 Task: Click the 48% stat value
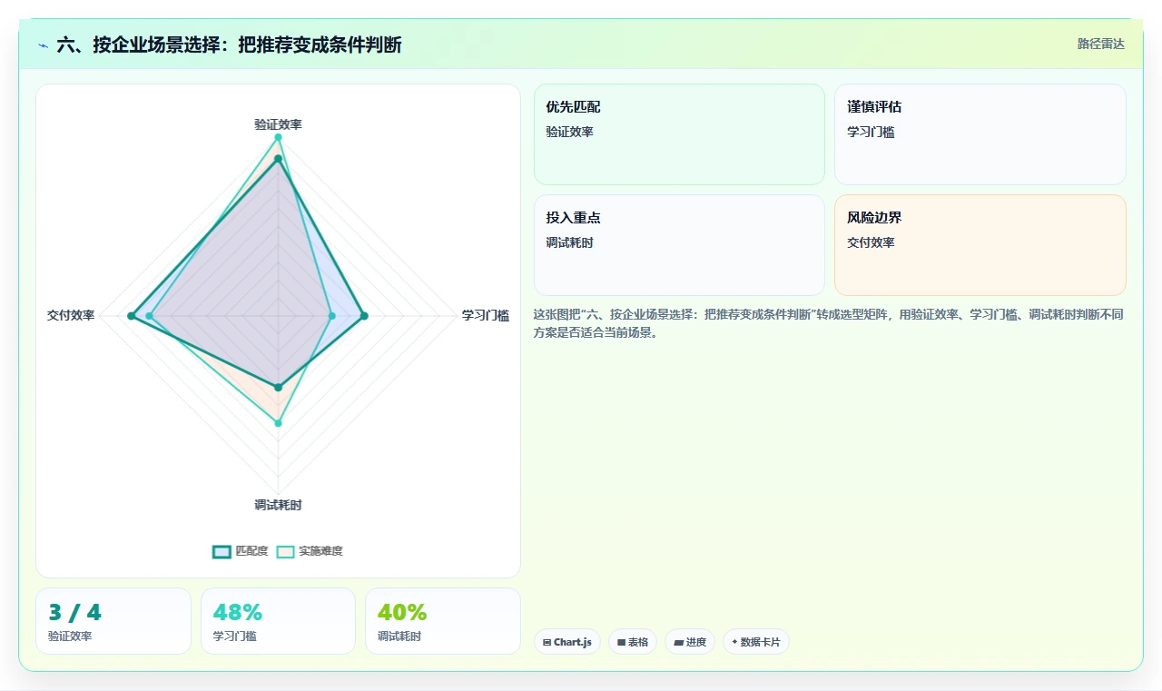coord(238,613)
